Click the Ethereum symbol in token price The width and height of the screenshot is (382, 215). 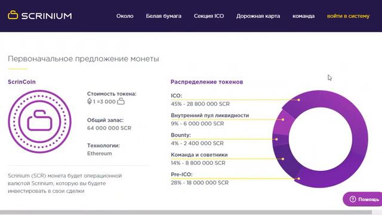[90, 101]
